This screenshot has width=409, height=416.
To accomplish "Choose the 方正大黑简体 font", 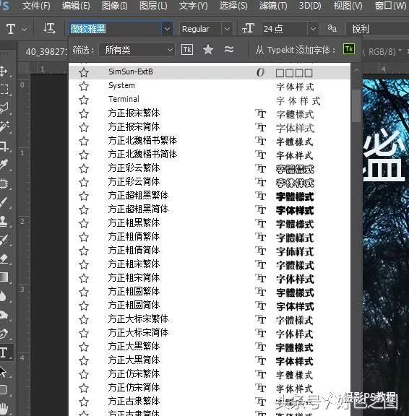I will (210, 361).
